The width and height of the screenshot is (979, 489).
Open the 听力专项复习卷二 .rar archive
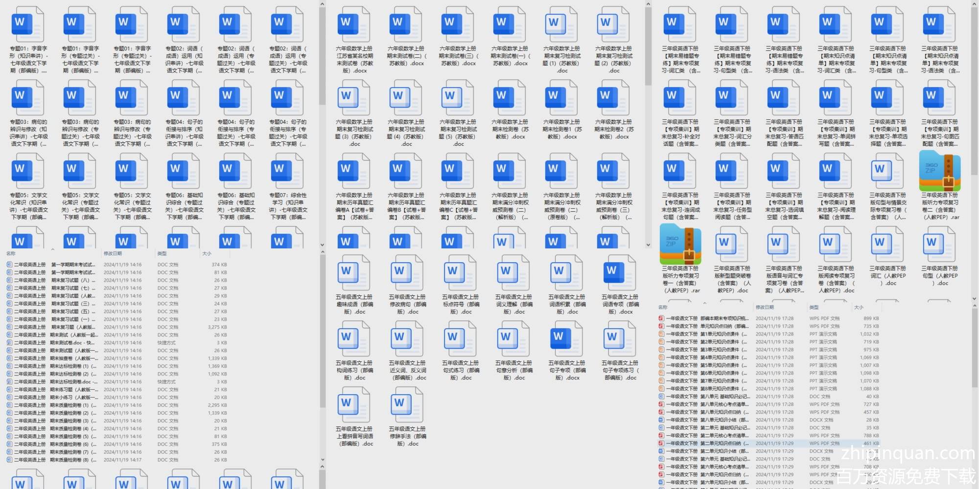click(940, 171)
